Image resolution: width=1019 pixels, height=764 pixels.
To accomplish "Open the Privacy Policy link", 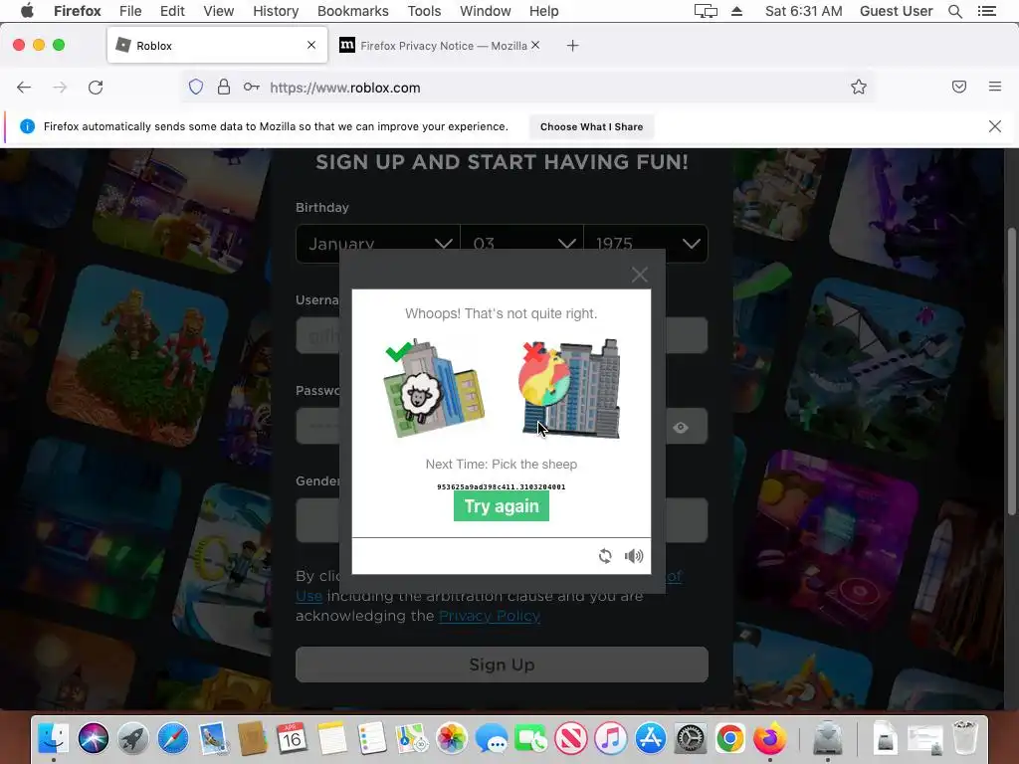I will click(x=490, y=616).
